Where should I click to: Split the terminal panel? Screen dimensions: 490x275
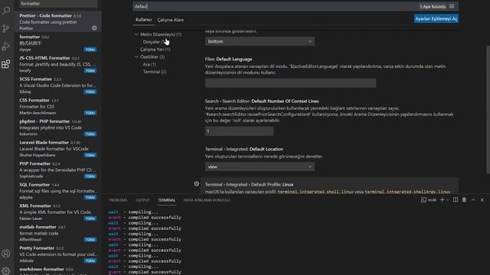pyautogui.click(x=456, y=200)
